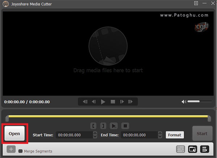Screen dimensions: 217x158
Task: Show the segment list icon
Action: (x=180, y=149)
